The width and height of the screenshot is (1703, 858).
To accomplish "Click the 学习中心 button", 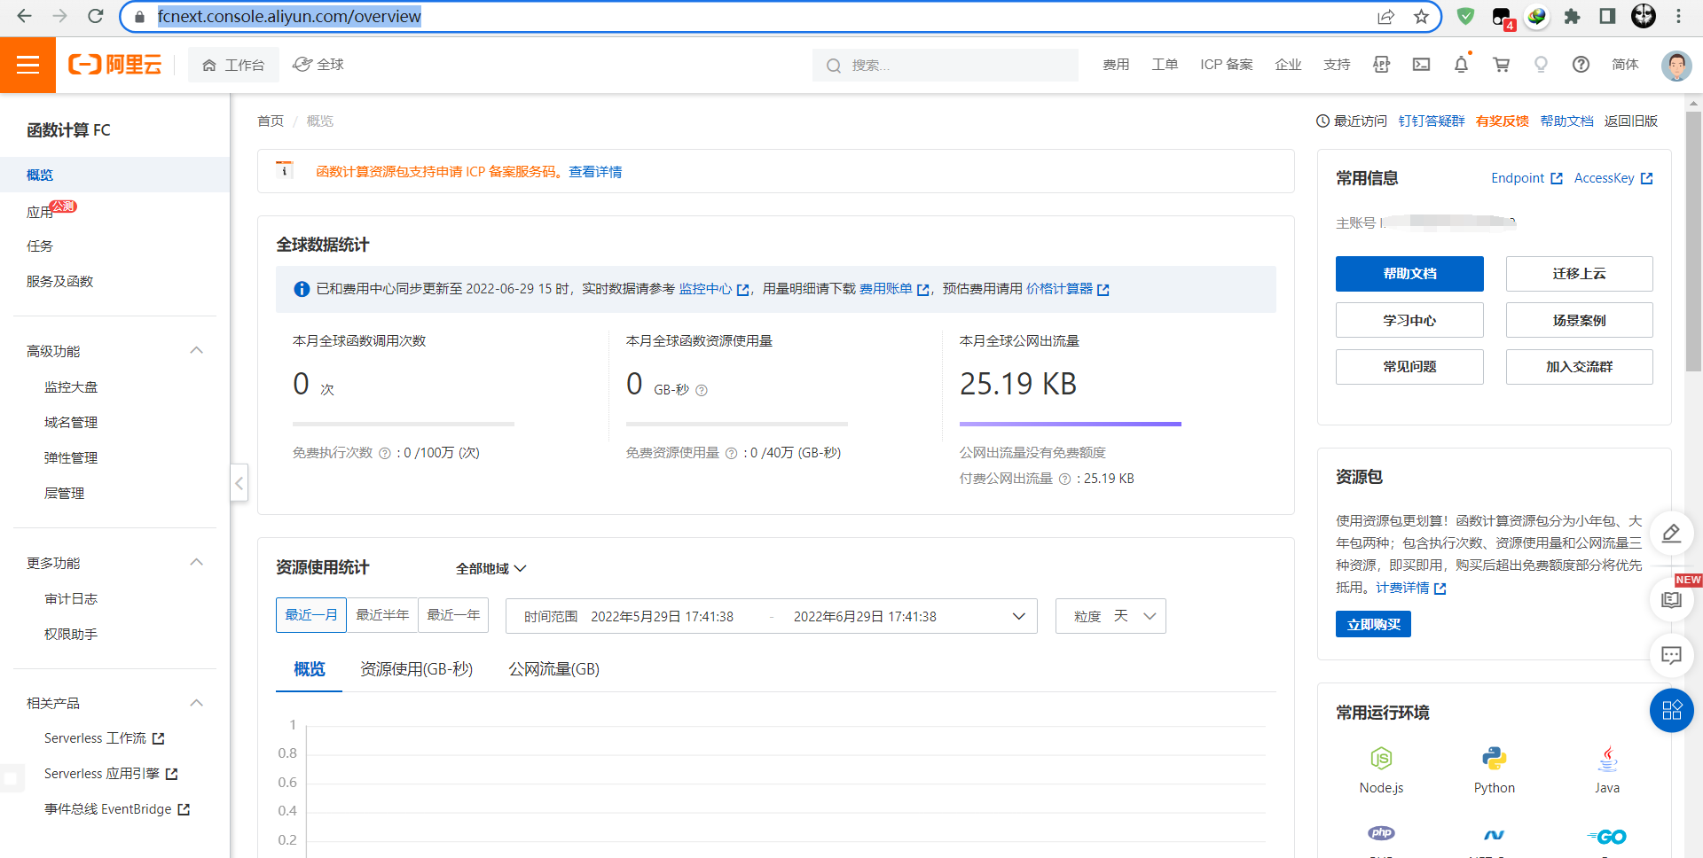I will (1409, 320).
